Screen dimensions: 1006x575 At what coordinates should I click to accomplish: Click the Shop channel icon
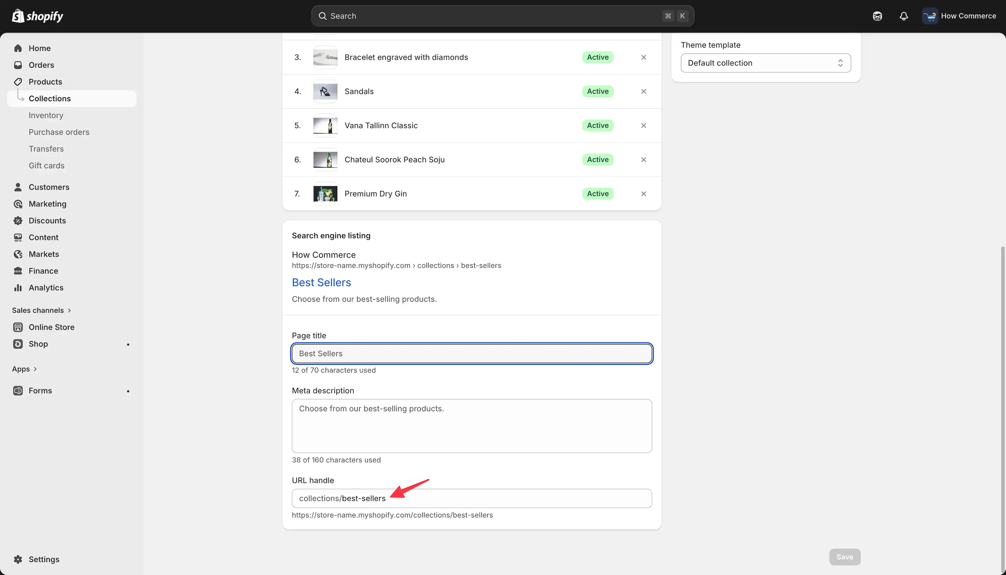pyautogui.click(x=18, y=344)
